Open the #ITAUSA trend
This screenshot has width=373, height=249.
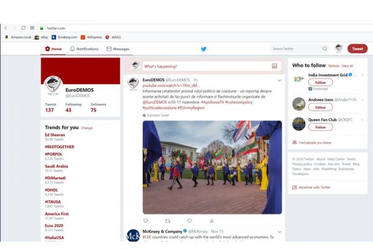pyautogui.click(x=53, y=202)
